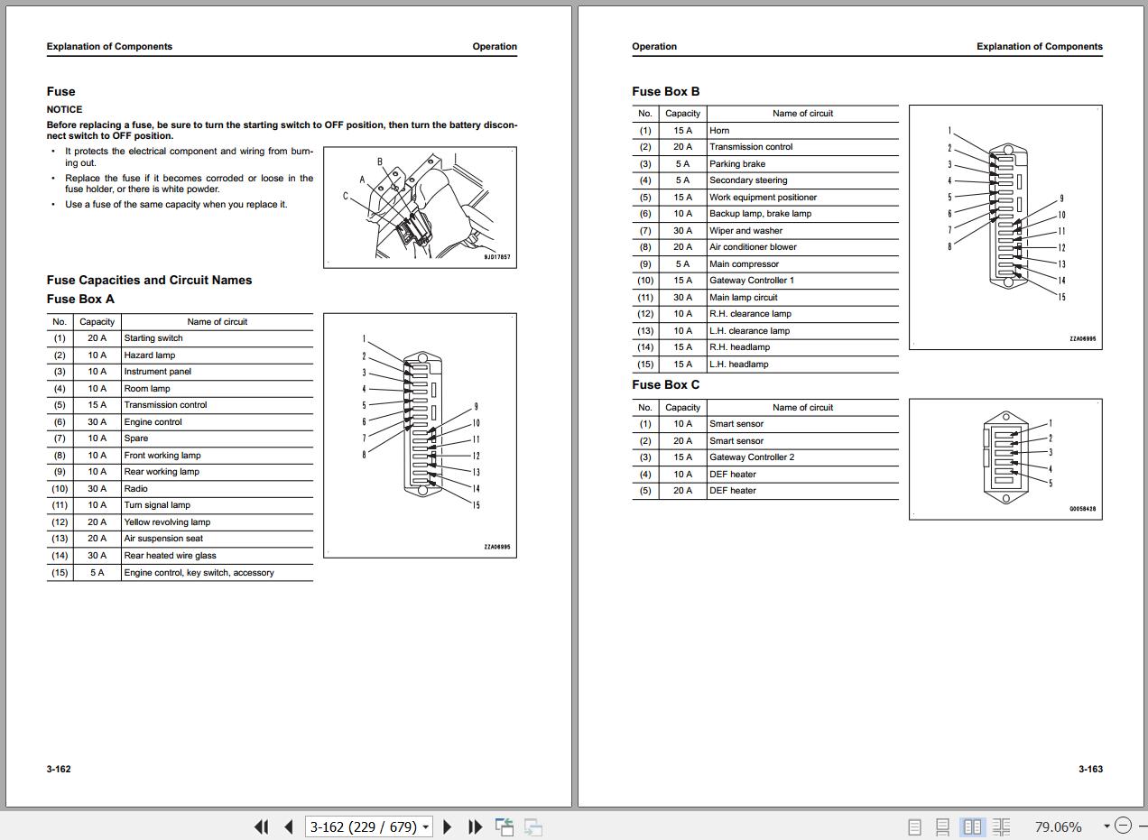Click the fuse location illustration on page 3-162
The image size is (1148, 840).
(420, 207)
